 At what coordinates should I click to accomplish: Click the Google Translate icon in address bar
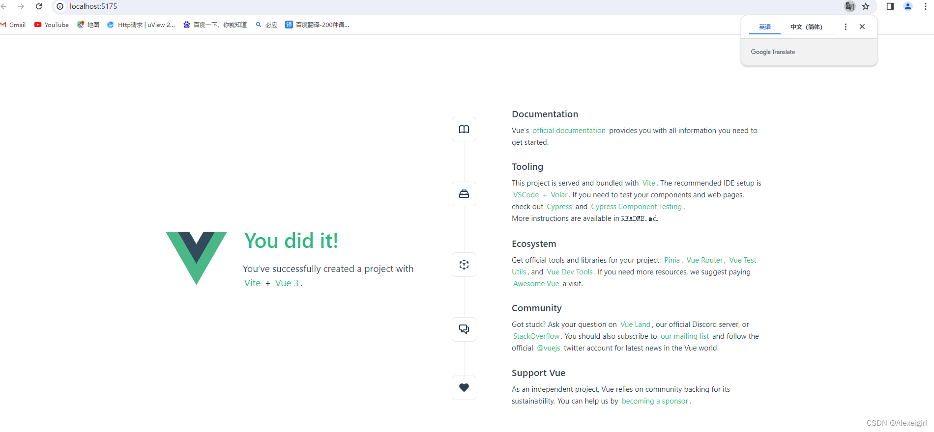click(x=849, y=6)
